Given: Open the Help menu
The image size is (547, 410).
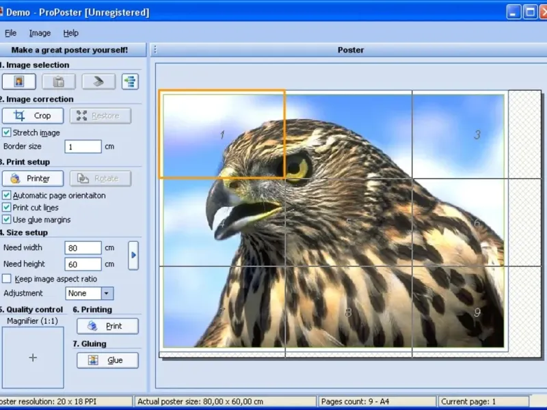Looking at the screenshot, I should 71,33.
